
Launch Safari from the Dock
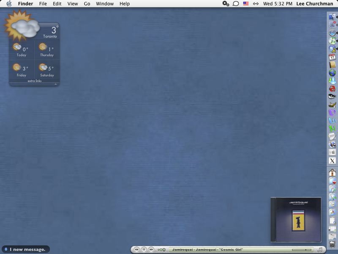333,33
